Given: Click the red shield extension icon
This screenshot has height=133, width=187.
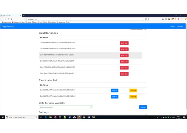Looking at the screenshot, I should point(178,19).
